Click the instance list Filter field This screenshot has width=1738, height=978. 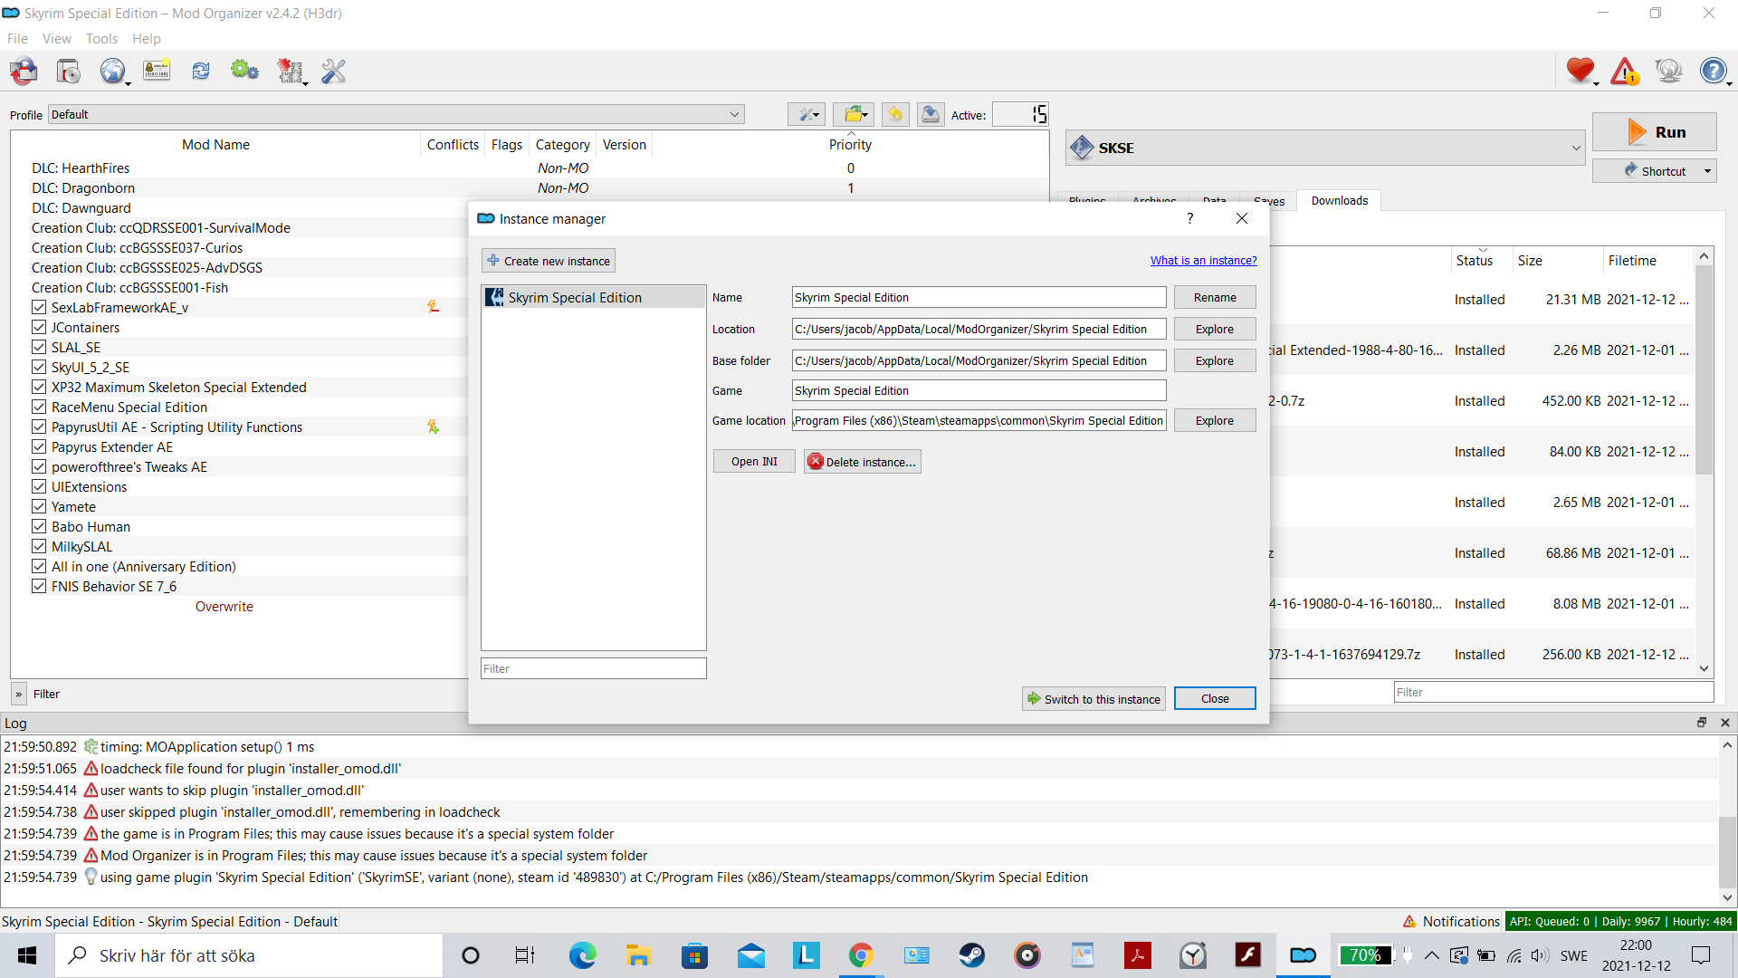[x=593, y=668]
